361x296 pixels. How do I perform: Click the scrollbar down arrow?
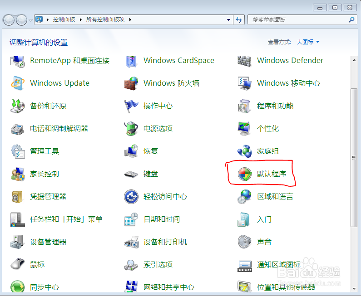click(x=354, y=289)
